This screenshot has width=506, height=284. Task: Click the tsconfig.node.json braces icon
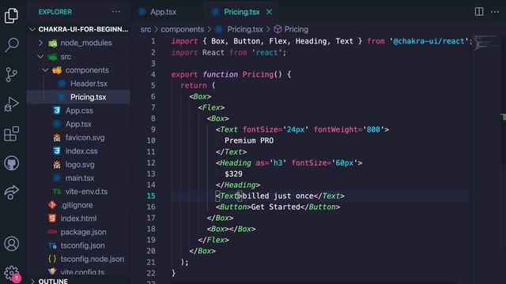pos(52,259)
